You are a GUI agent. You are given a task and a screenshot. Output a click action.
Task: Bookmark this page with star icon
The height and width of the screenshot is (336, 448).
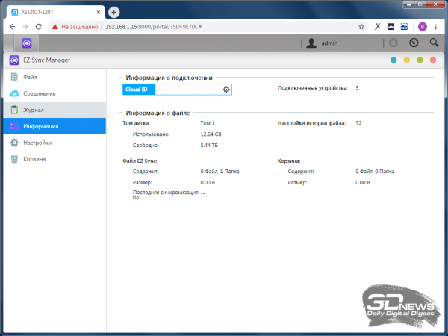362,25
